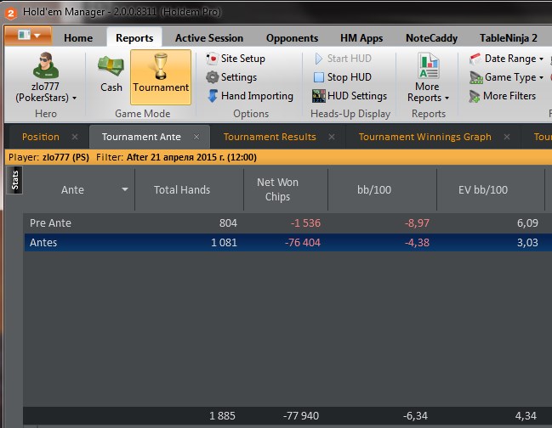Click the 6,09 EV bb/100 cell
The width and height of the screenshot is (552, 428).
coord(527,222)
